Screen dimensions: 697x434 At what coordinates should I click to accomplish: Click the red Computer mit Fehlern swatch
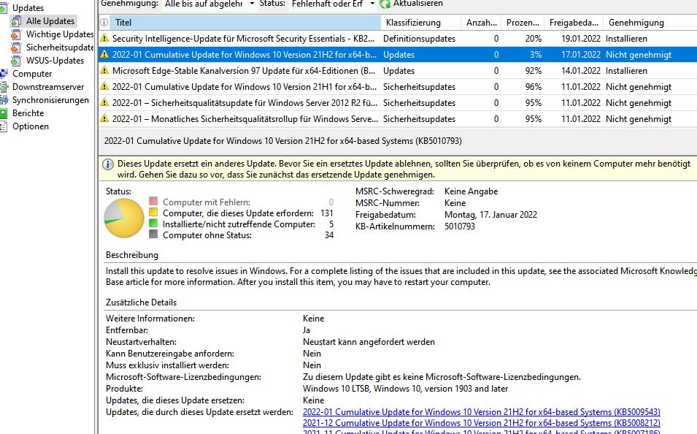click(153, 201)
